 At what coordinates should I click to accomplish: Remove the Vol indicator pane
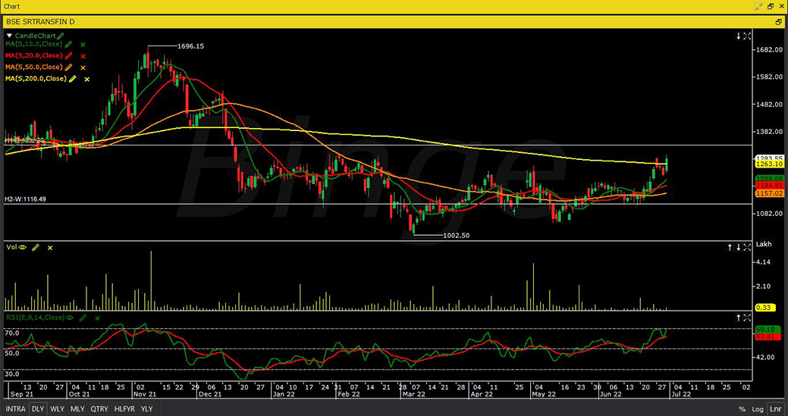[50, 248]
